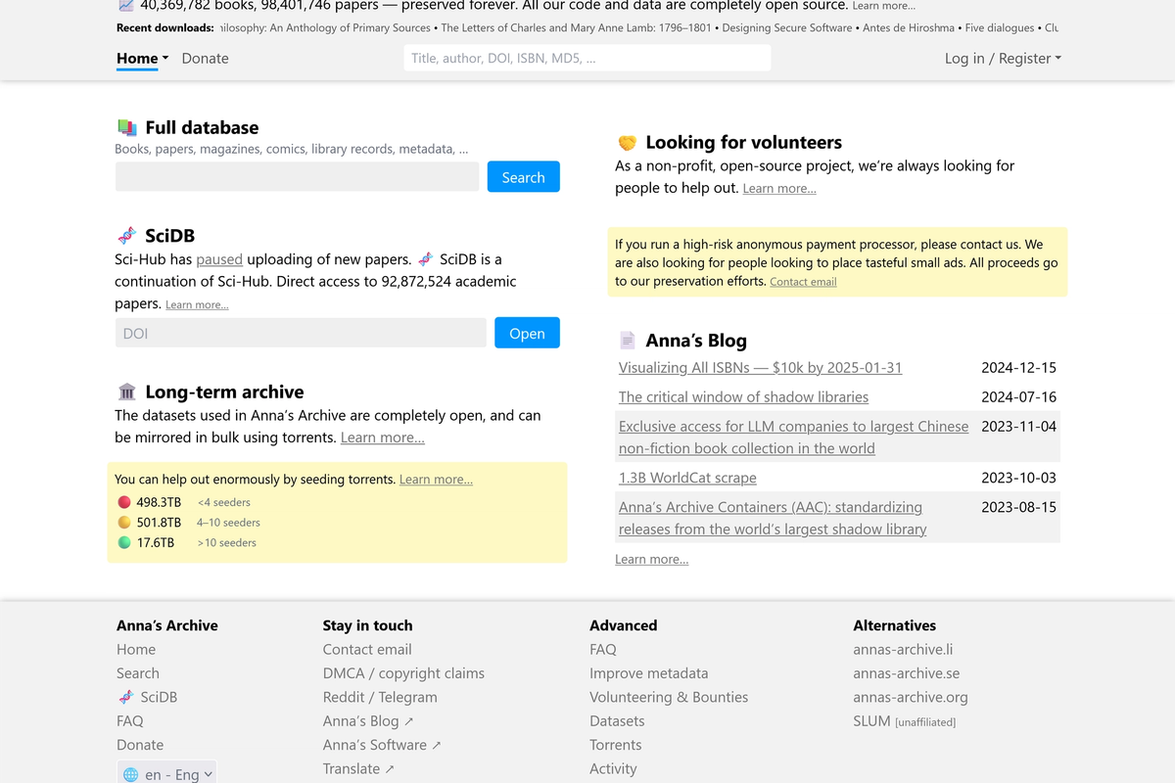The image size is (1175, 783).
Task: Open the 1.3B WorldCat scrape post
Action: (x=687, y=478)
